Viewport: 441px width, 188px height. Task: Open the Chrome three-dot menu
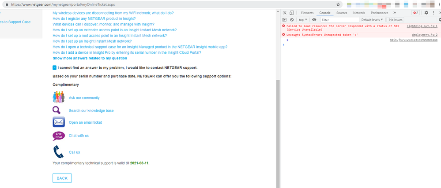[x=439, y=4]
